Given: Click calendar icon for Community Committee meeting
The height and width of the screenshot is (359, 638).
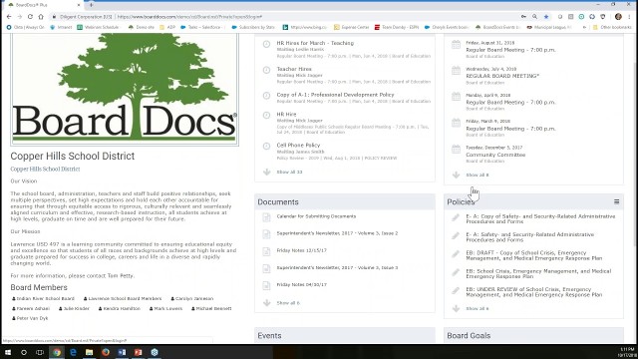Looking at the screenshot, I should [x=457, y=150].
